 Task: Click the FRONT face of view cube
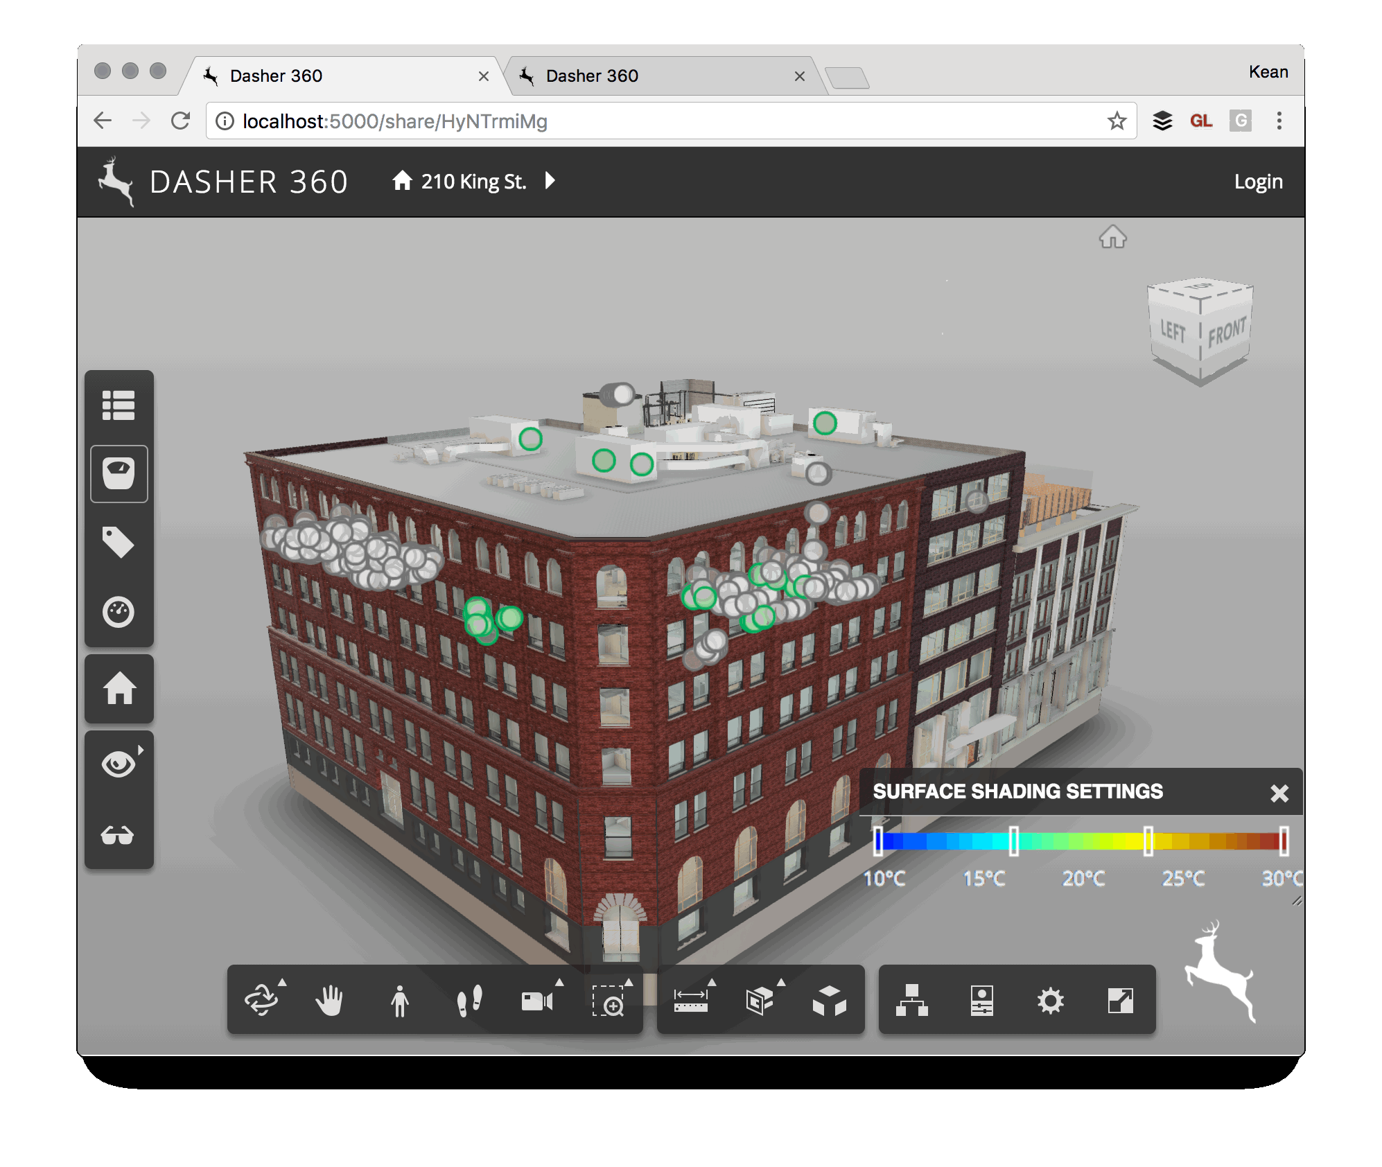(1227, 333)
